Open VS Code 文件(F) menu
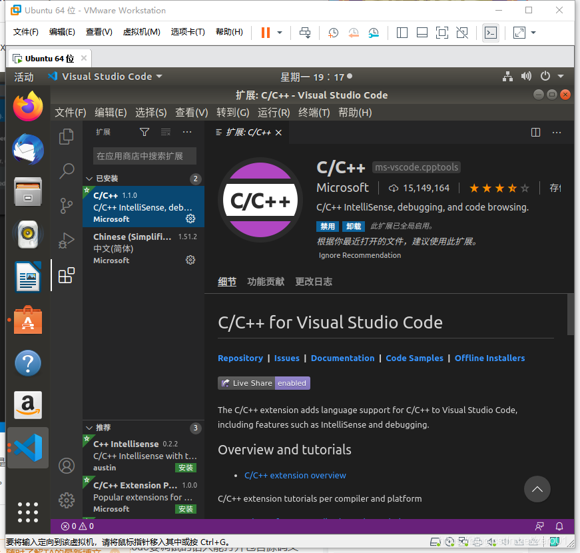The height and width of the screenshot is (553, 580). (x=71, y=113)
